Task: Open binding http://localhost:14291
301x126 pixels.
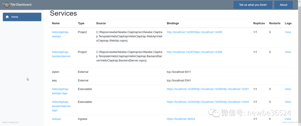Action: point(236,89)
